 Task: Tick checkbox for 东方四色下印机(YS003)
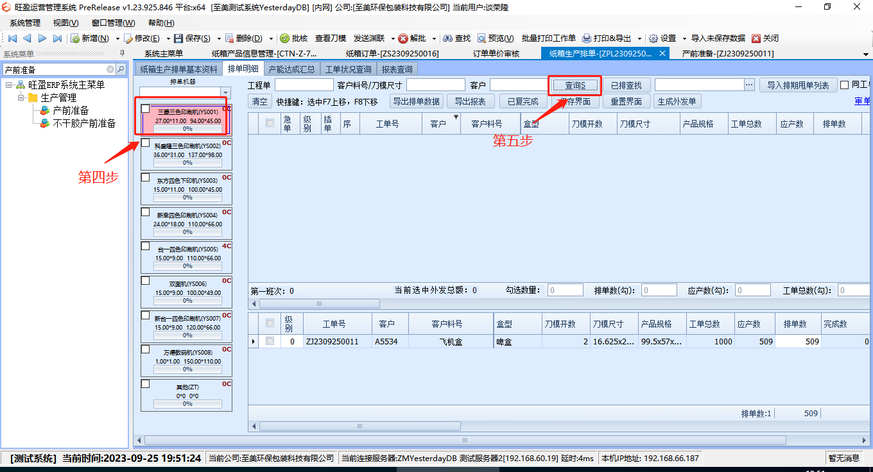pyautogui.click(x=146, y=178)
